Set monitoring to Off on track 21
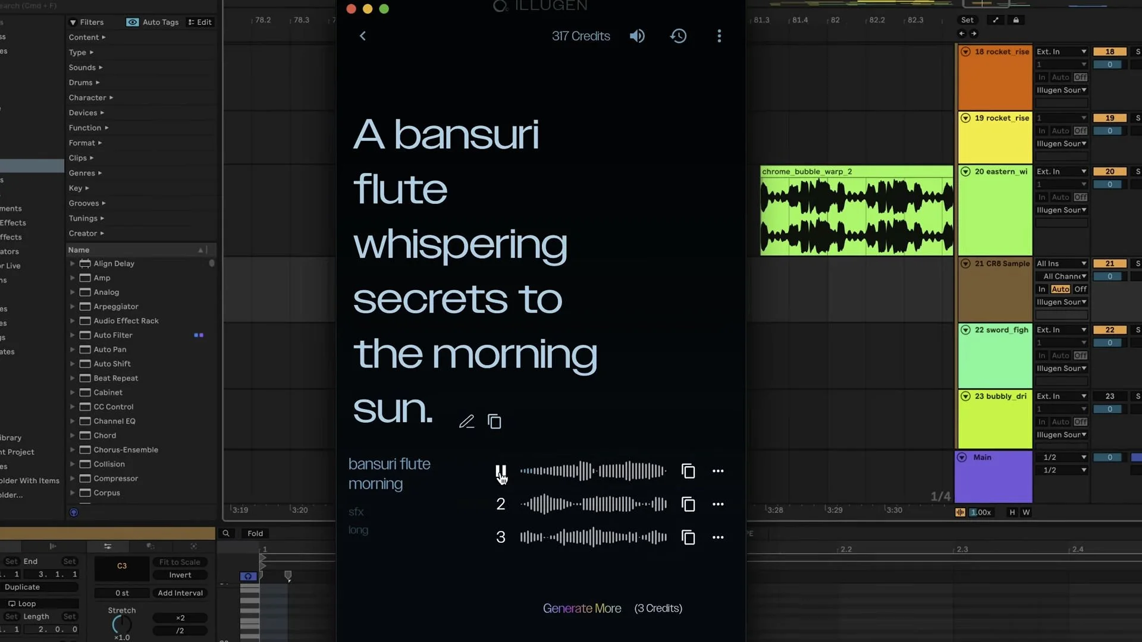This screenshot has width=1142, height=642. click(x=1080, y=289)
